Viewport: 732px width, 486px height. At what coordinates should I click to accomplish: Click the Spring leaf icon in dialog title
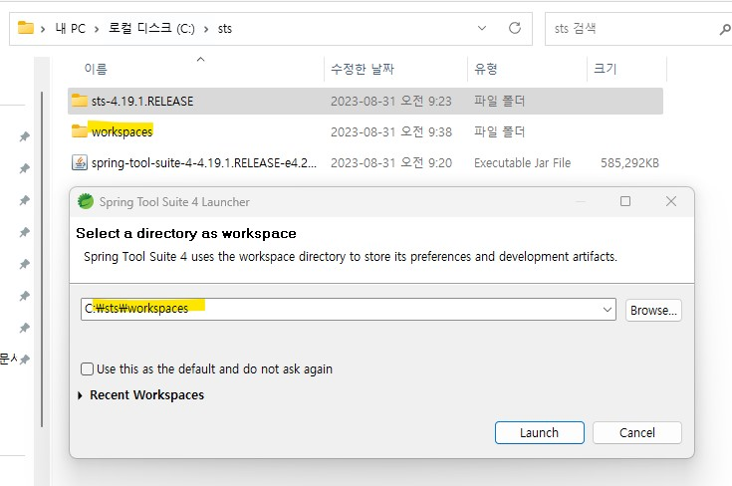pyautogui.click(x=86, y=201)
